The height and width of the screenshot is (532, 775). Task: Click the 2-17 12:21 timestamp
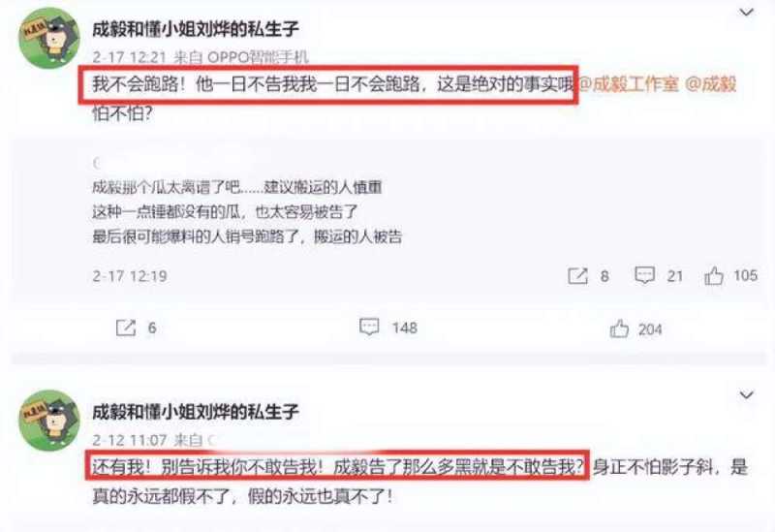(x=130, y=57)
